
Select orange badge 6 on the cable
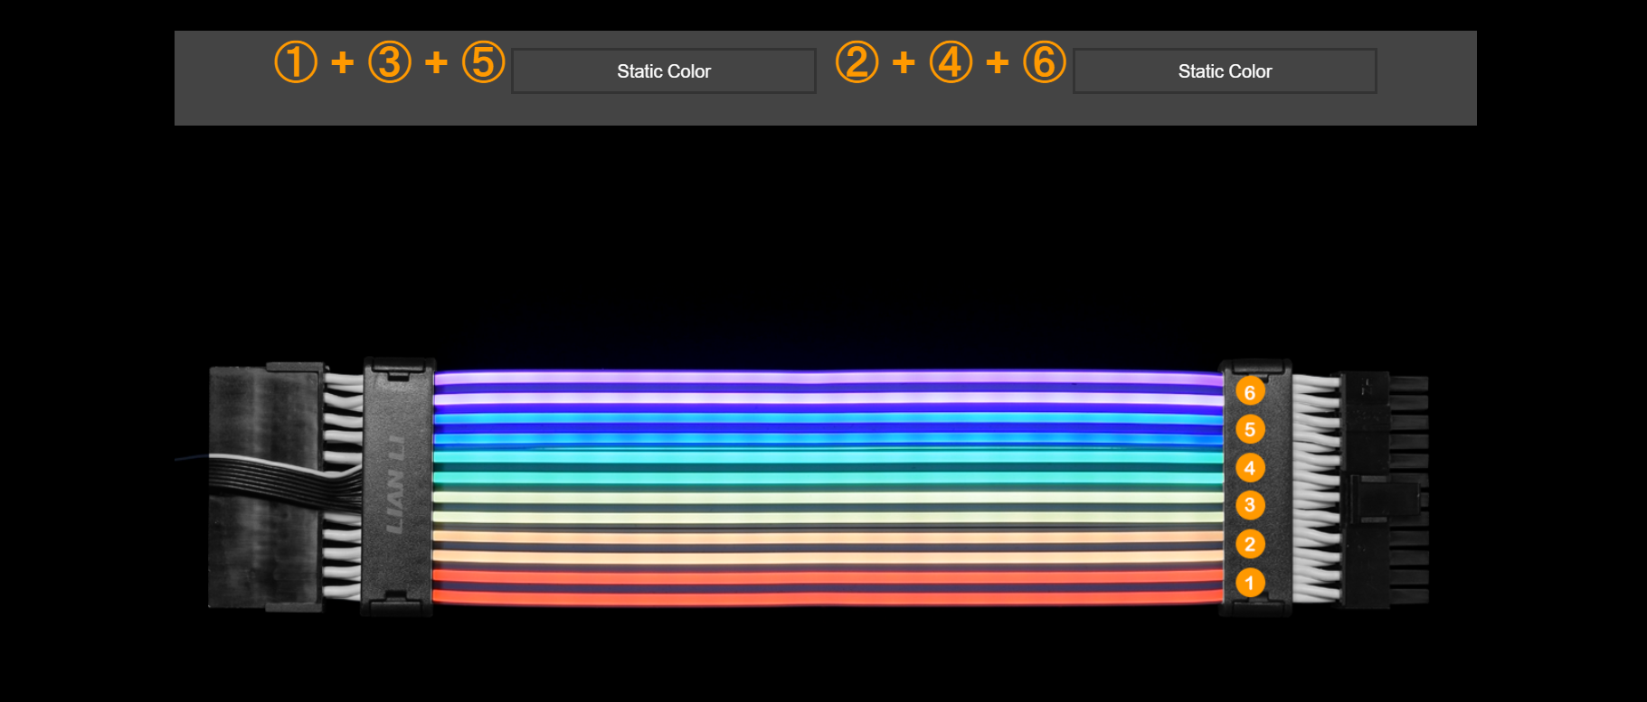click(x=1250, y=392)
